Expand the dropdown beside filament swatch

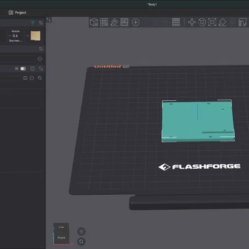[27, 35]
